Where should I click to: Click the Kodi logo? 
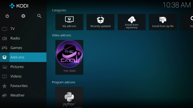tap(19, 6)
